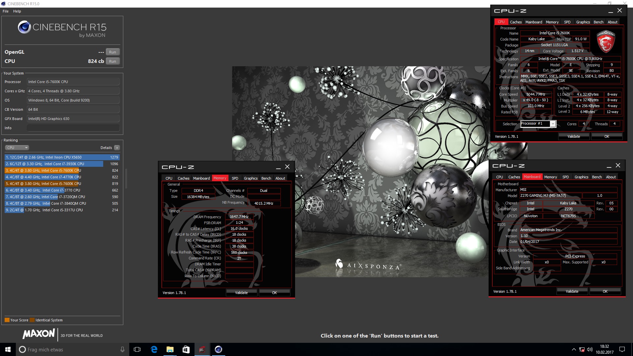Click Validate in CPU-Z Memory window

point(241,293)
